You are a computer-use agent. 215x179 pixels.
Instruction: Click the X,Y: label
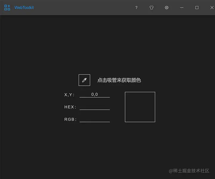pyautogui.click(x=69, y=95)
